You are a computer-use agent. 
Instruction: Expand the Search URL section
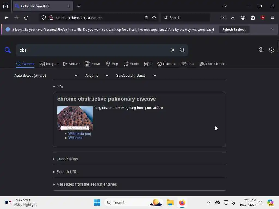pyautogui.click(x=65, y=172)
